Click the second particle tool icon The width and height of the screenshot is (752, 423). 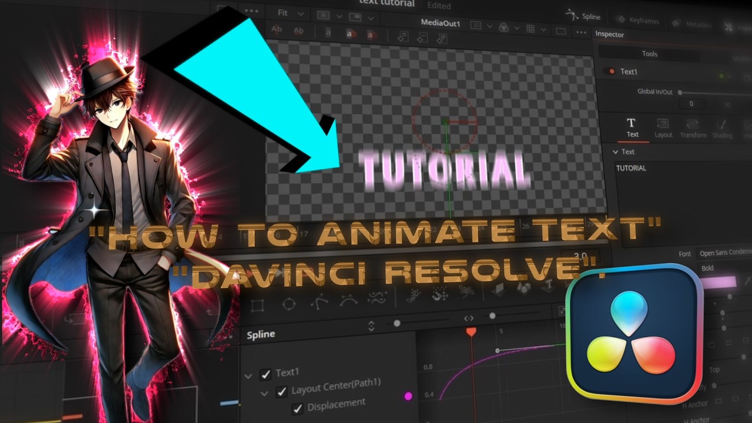coord(441,293)
